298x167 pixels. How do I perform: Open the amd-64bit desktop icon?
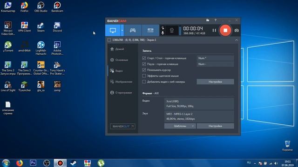(x=24, y=46)
